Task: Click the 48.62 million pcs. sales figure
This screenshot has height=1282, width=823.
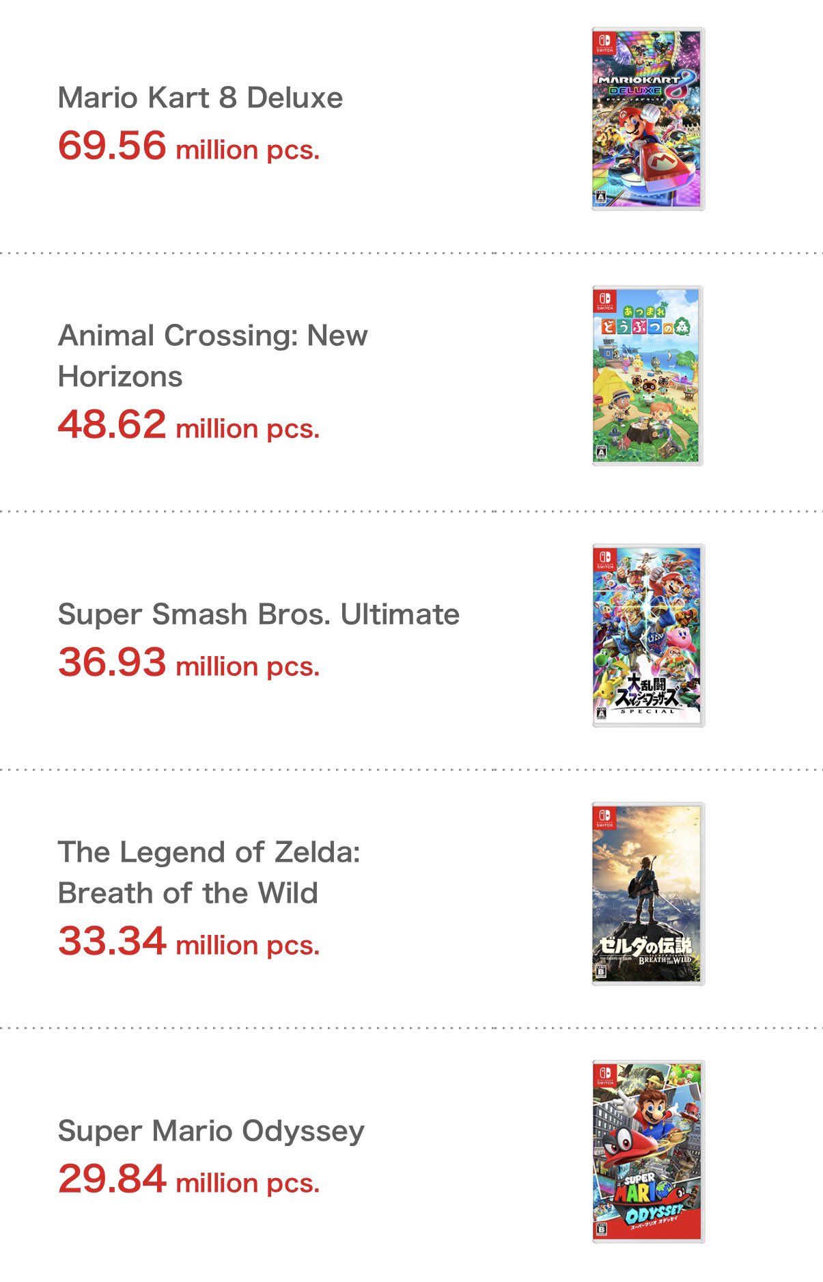Action: [x=189, y=425]
